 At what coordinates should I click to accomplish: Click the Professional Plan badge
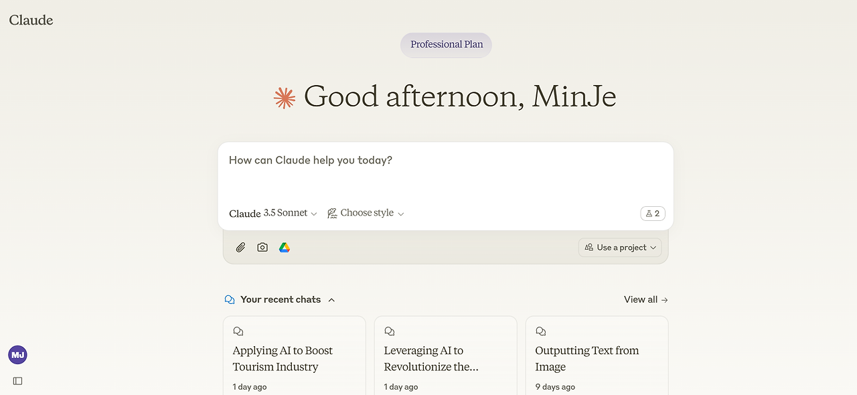[x=447, y=45]
